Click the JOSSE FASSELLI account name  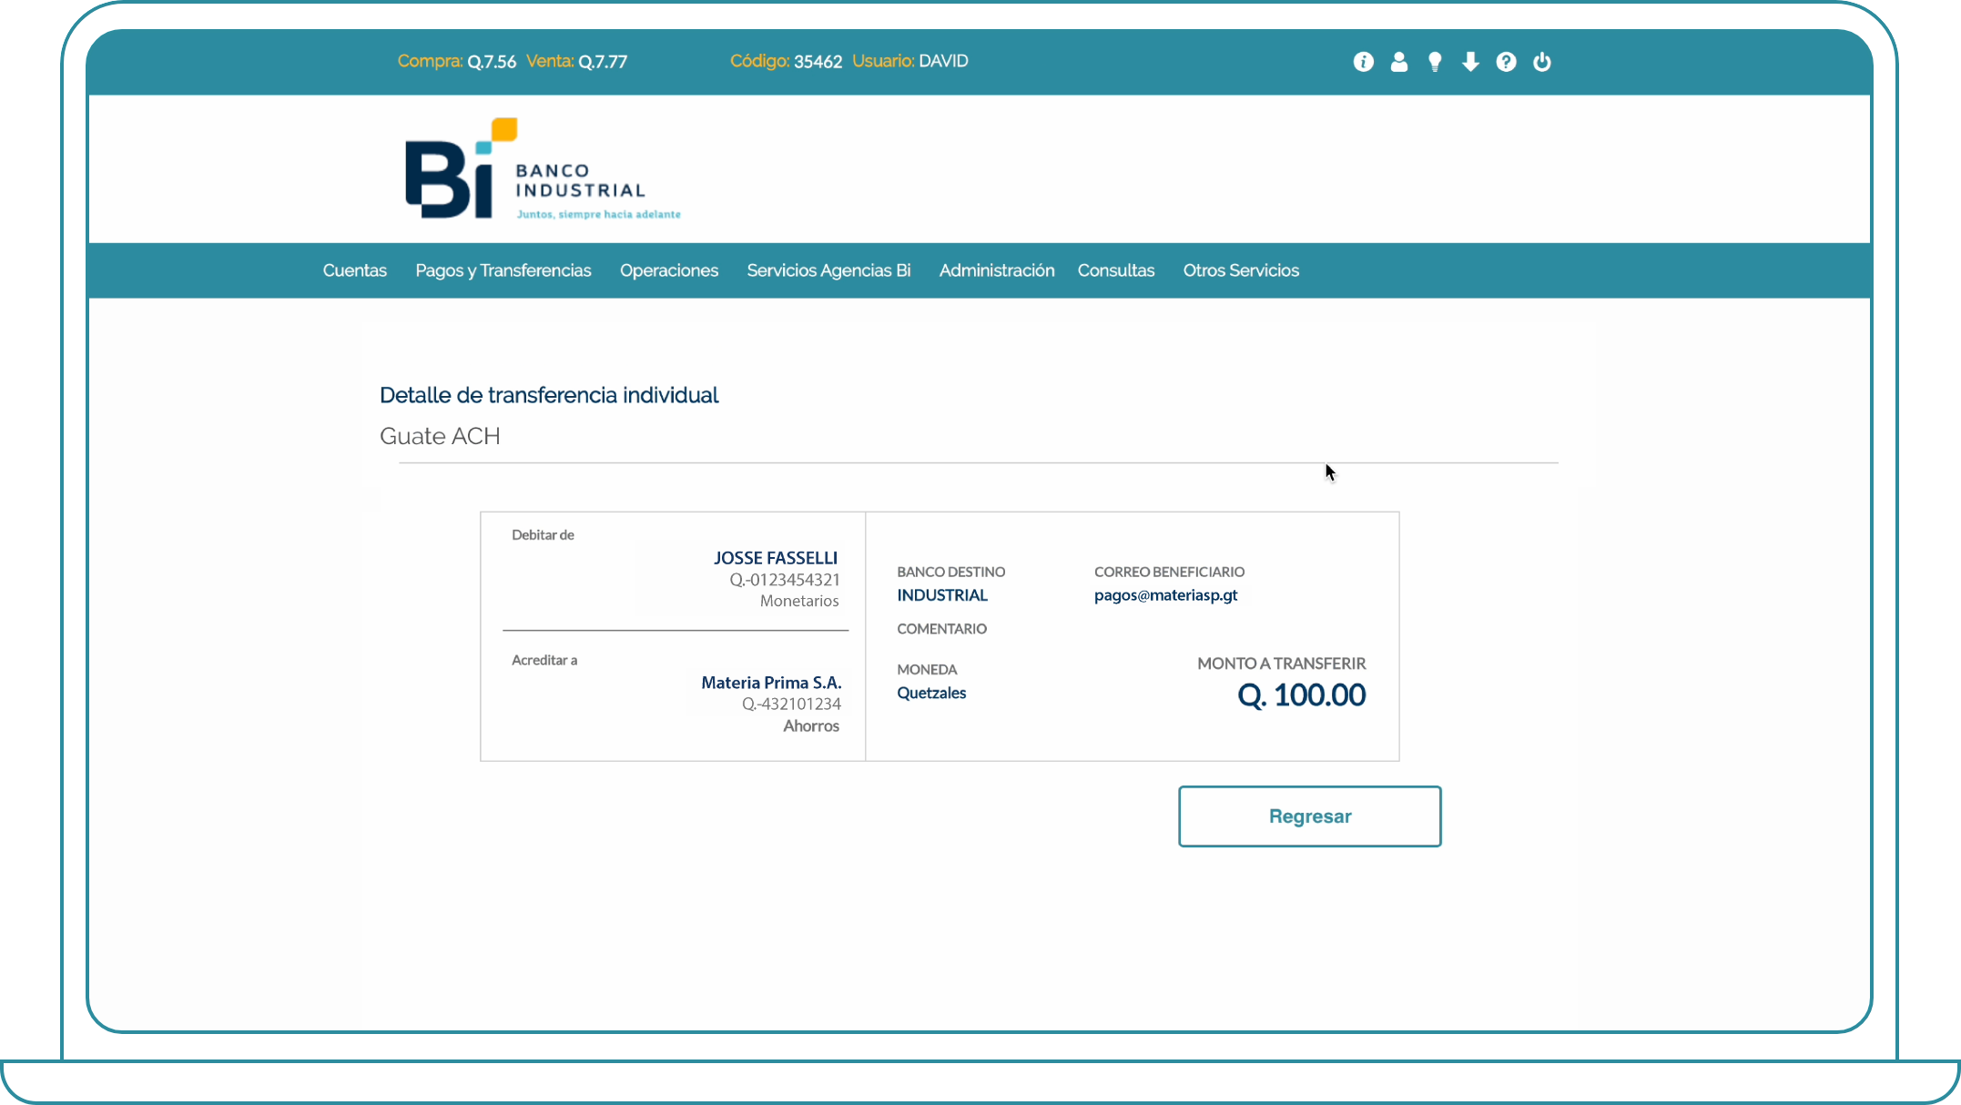[776, 558]
